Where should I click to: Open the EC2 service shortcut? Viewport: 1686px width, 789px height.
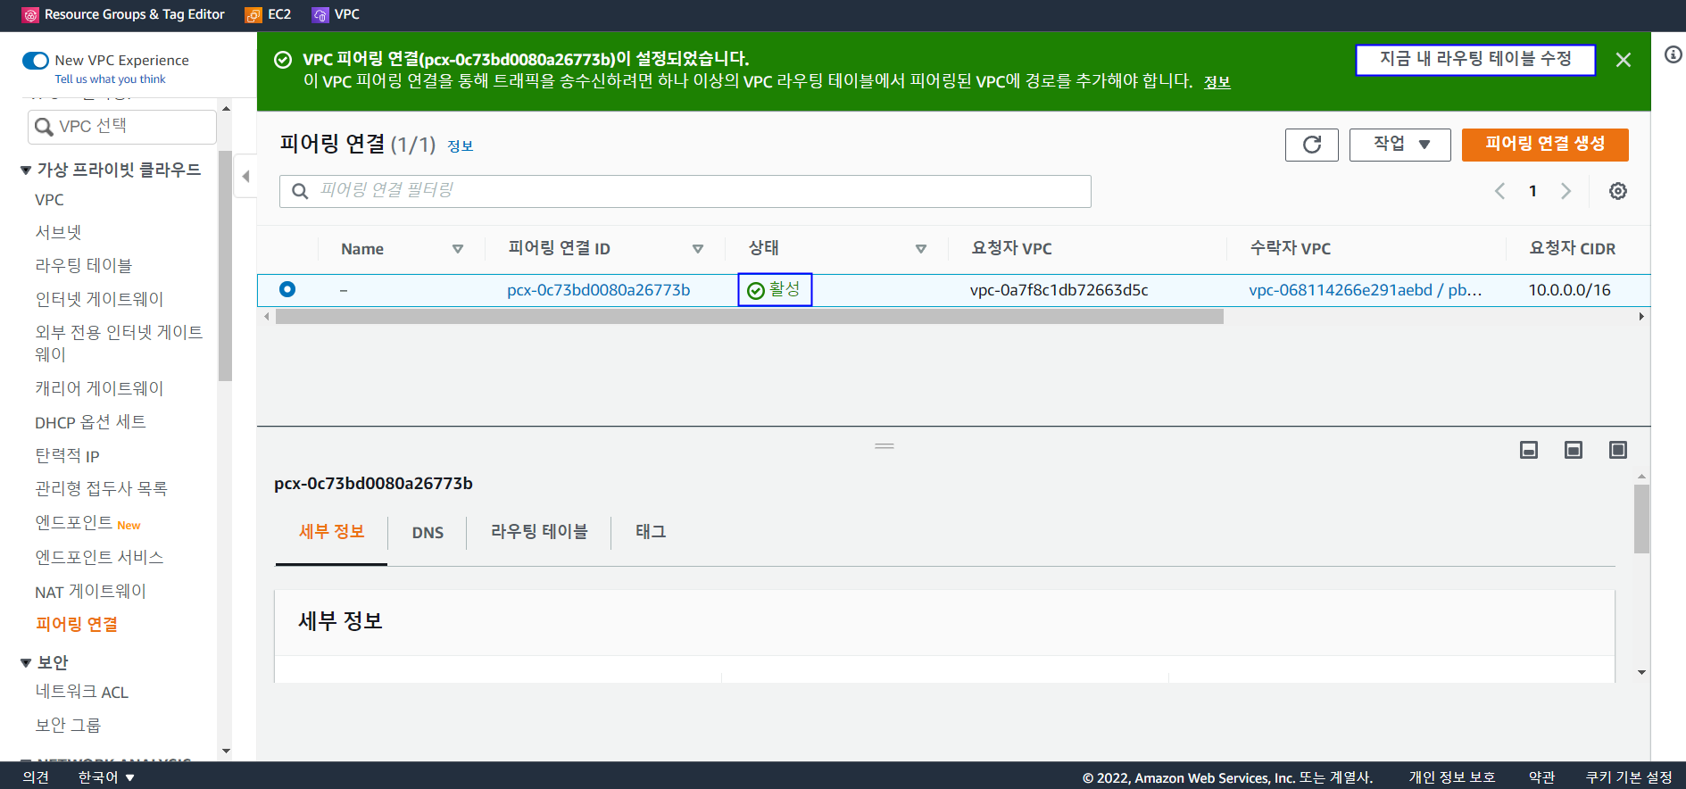pos(269,14)
